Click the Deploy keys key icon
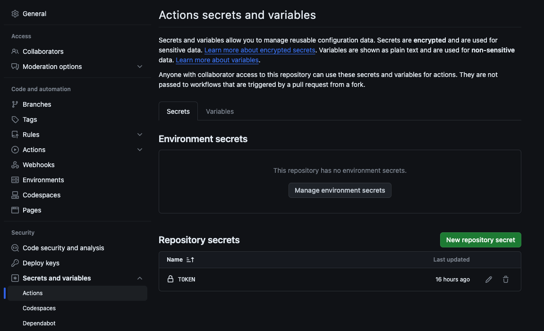 [15, 263]
